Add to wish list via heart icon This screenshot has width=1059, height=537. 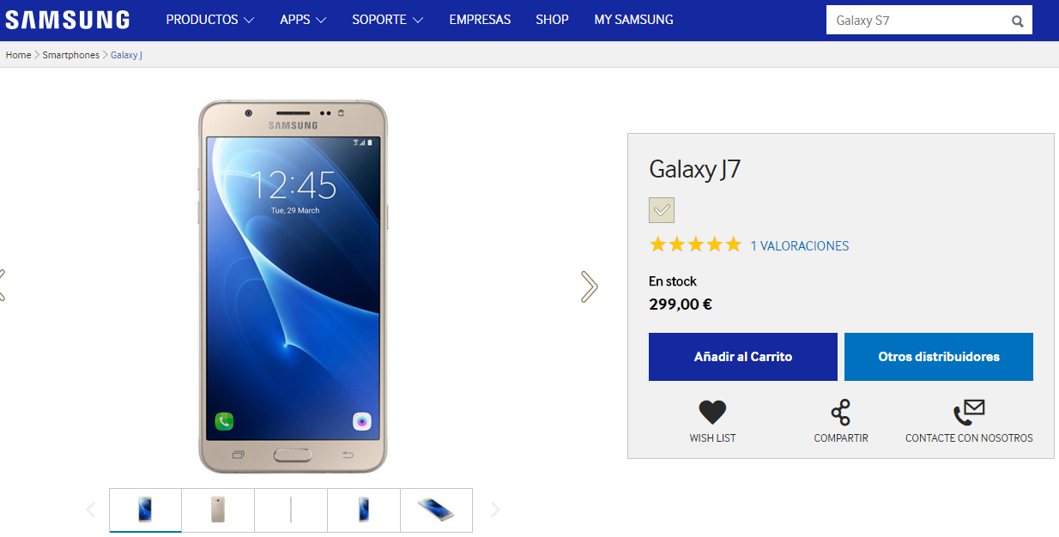[x=712, y=413]
